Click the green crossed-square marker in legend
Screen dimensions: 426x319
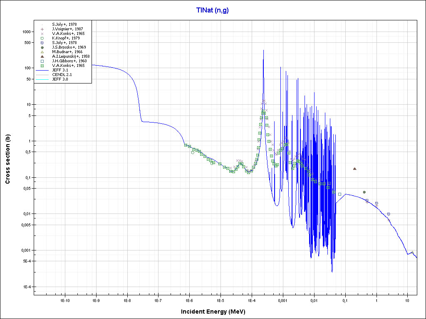click(42, 65)
